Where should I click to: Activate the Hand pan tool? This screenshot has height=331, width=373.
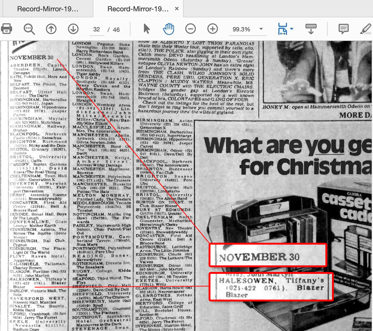click(168, 29)
